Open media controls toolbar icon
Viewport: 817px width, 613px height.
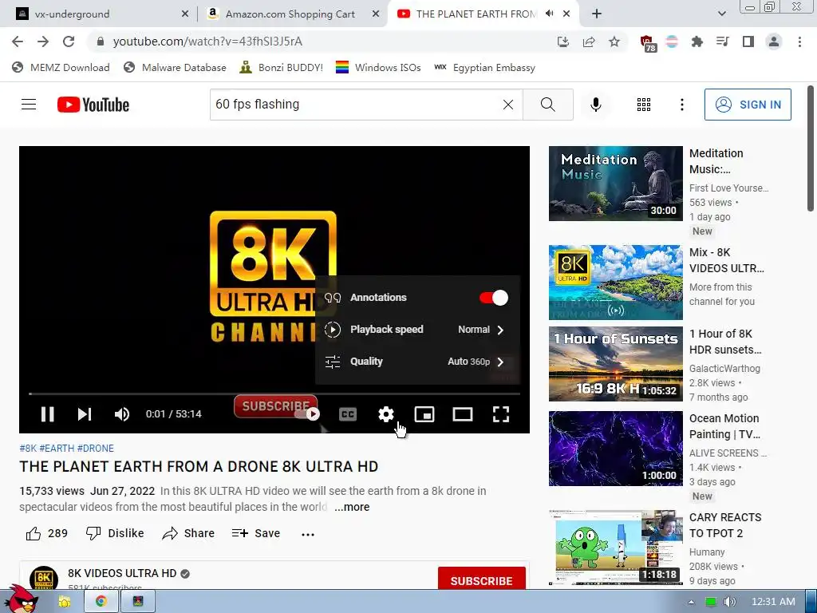click(x=722, y=42)
